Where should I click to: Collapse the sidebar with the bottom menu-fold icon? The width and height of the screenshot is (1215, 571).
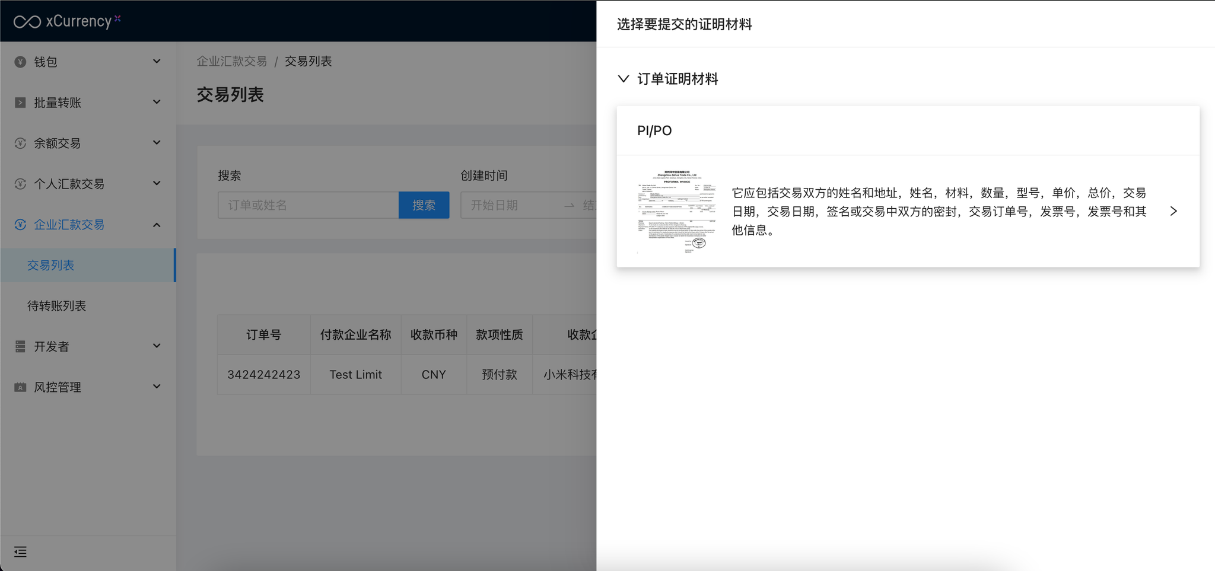point(20,552)
